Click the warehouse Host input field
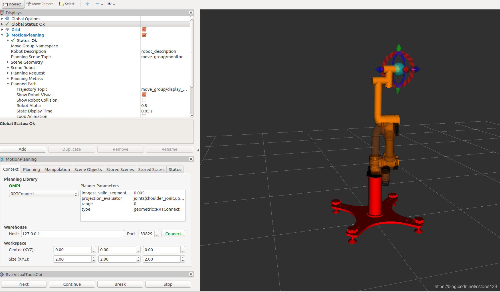 pyautogui.click(x=73, y=233)
